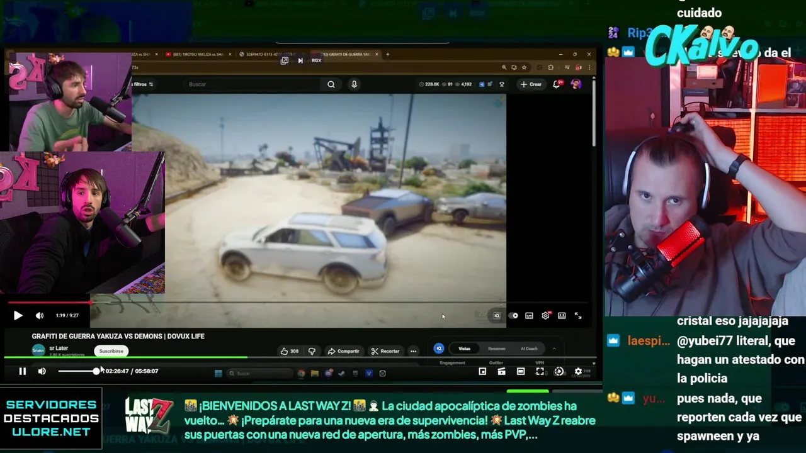Collapse the vidIQ panel chevron

554,349
